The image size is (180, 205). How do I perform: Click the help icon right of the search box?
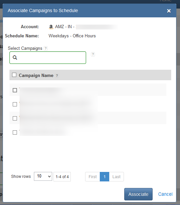point(93,54)
